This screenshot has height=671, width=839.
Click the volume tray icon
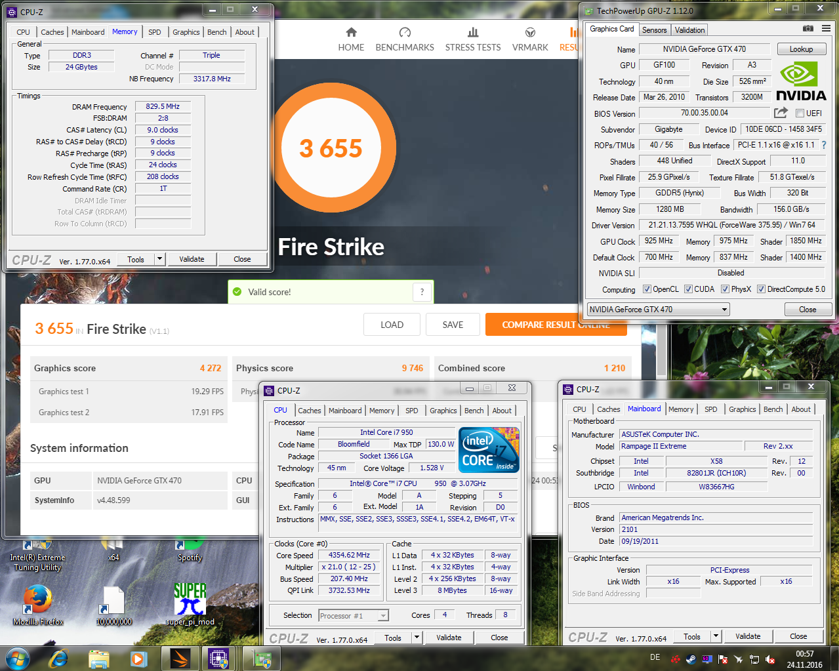(x=770, y=659)
